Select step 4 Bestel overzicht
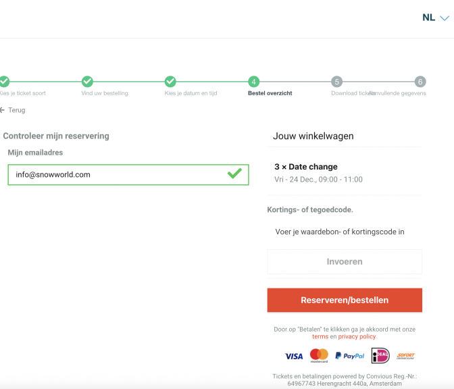The height and width of the screenshot is (389, 454). coord(253,82)
